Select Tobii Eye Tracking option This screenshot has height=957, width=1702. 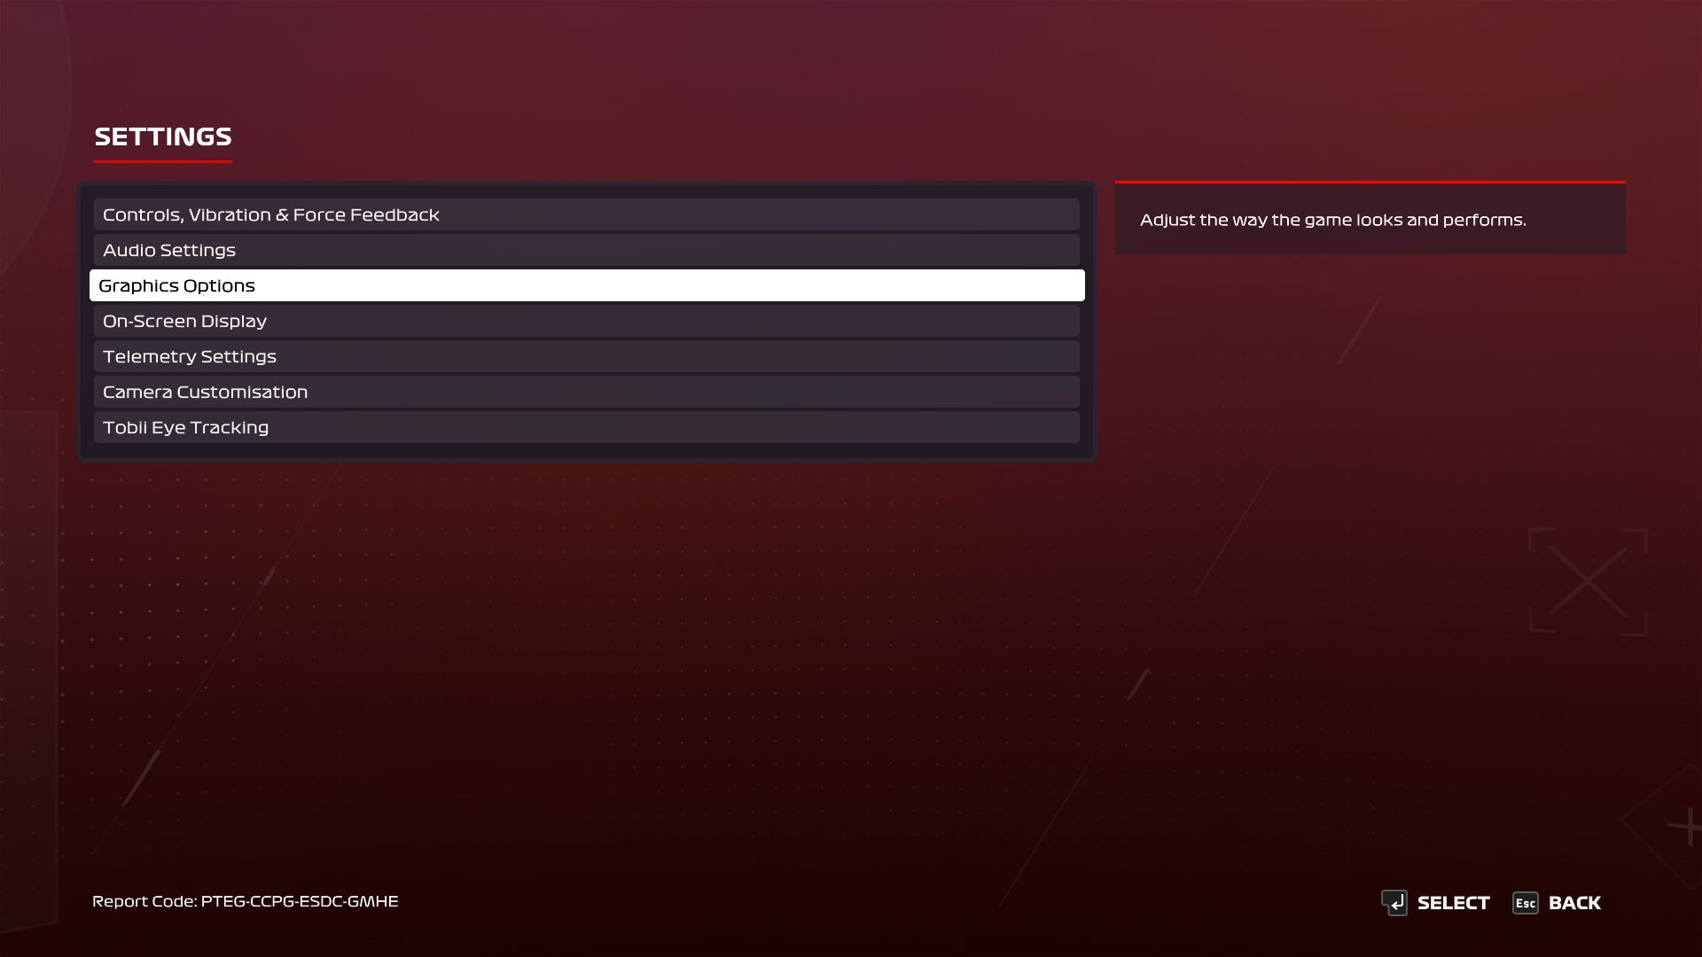[587, 427]
